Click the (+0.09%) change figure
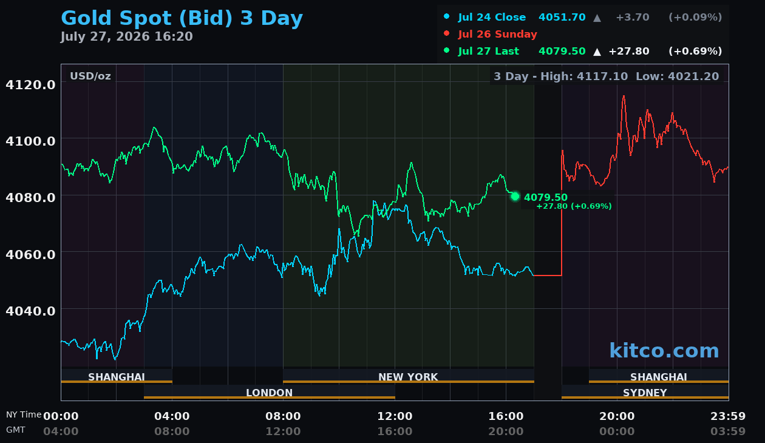 click(695, 17)
